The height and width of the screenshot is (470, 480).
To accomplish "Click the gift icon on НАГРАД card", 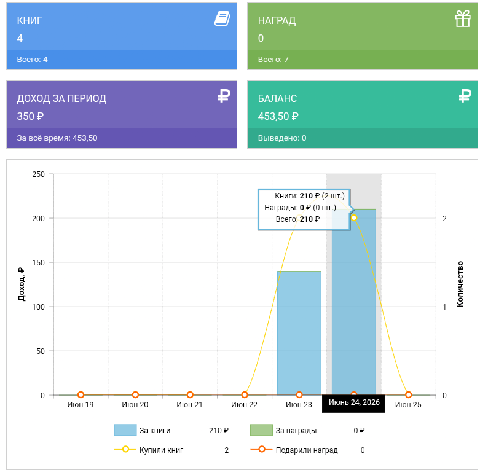I will (x=463, y=18).
